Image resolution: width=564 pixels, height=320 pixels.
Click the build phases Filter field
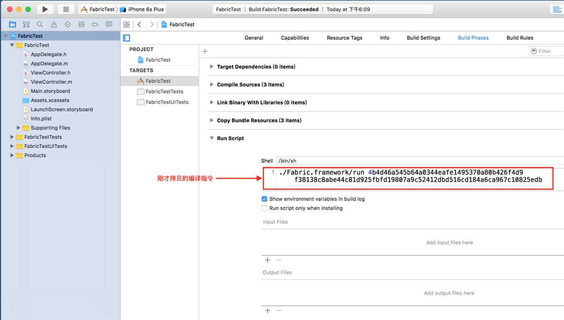coord(547,51)
